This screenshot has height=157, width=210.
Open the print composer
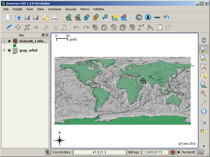(x=45, y=17)
